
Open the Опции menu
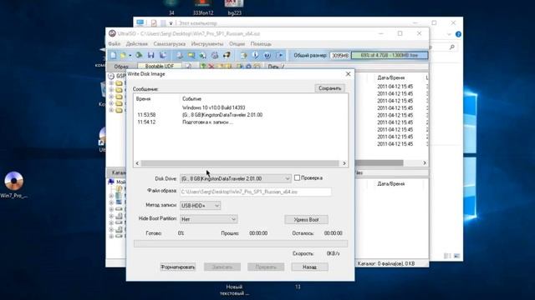tap(237, 44)
